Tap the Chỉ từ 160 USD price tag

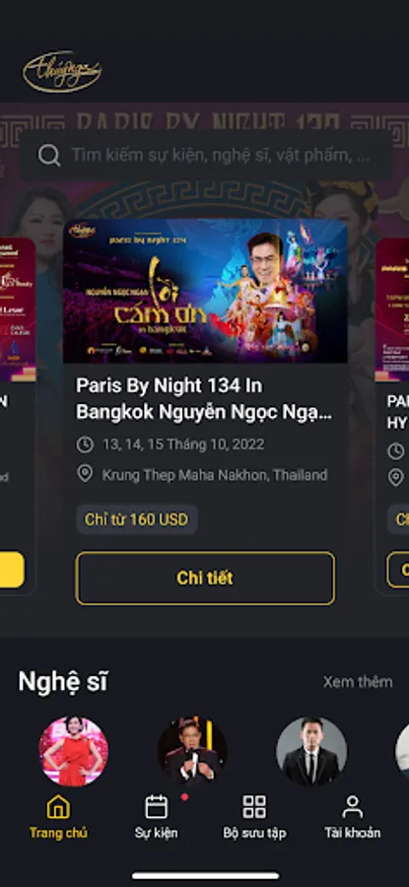[137, 519]
